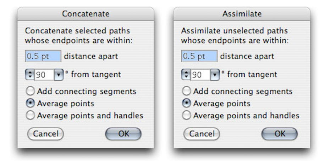Screen dimensions: 330x162
Task: Select Add connecting segments in Assimilate dialog
Action: click(x=187, y=91)
